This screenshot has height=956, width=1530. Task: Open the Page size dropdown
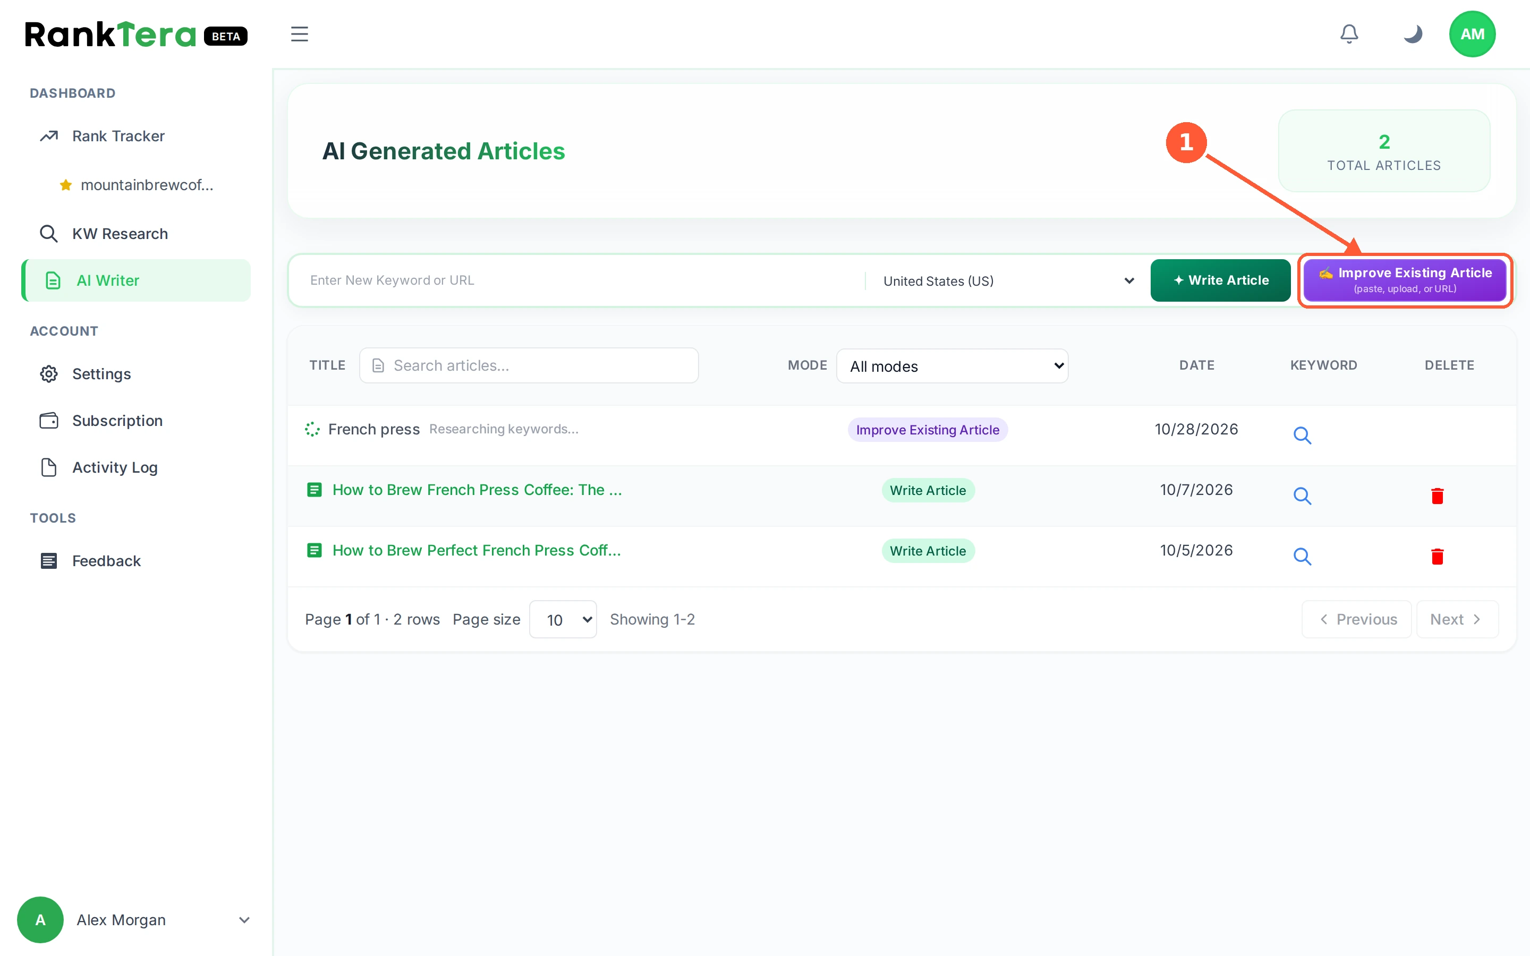click(x=563, y=620)
